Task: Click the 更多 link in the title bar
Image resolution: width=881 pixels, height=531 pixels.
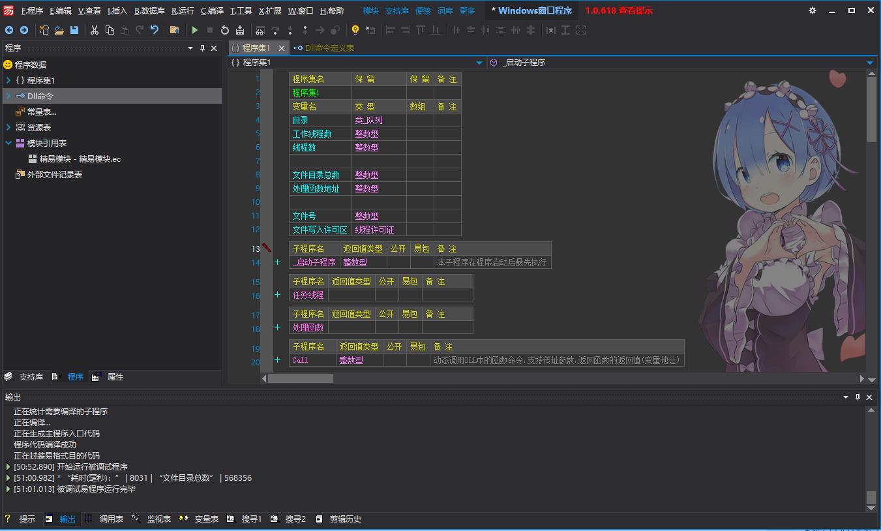Action: (467, 10)
